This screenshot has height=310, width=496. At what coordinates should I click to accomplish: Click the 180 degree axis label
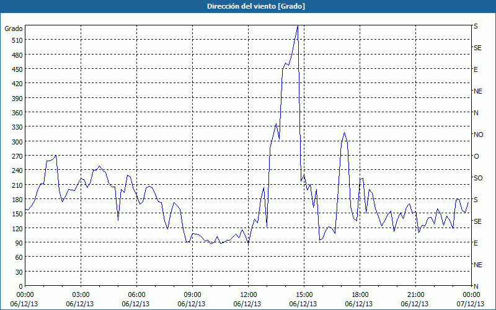[17, 200]
